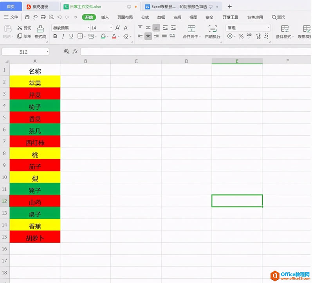This screenshot has width=312, height=283.
Task: Open the 开发工具 (Developer Tools) tab
Action: 230,17
